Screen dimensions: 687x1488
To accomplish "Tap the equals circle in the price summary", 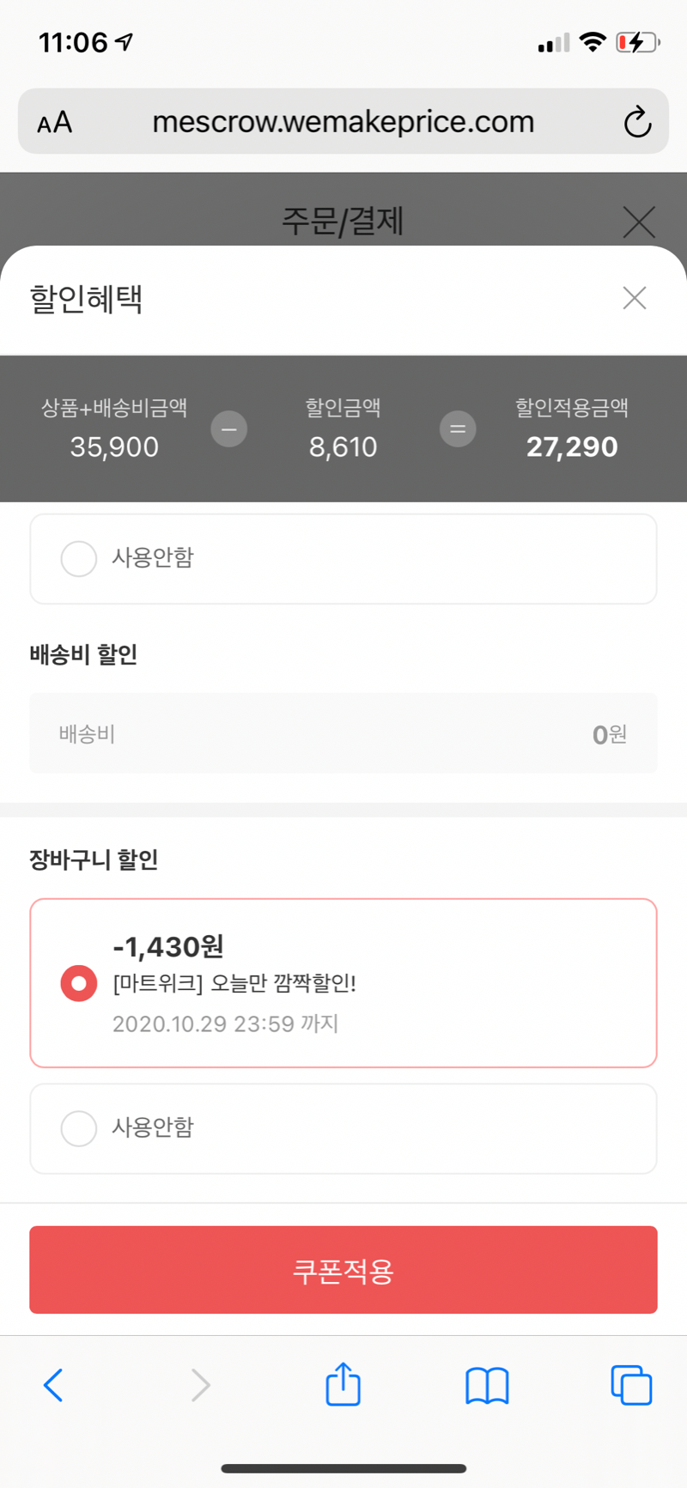I will pyautogui.click(x=458, y=428).
